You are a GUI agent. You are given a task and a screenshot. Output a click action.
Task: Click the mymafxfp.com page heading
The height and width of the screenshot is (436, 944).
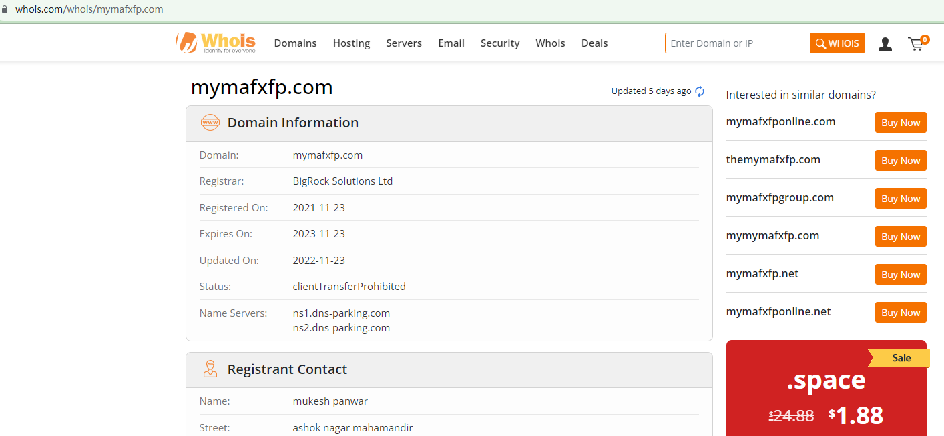point(262,87)
